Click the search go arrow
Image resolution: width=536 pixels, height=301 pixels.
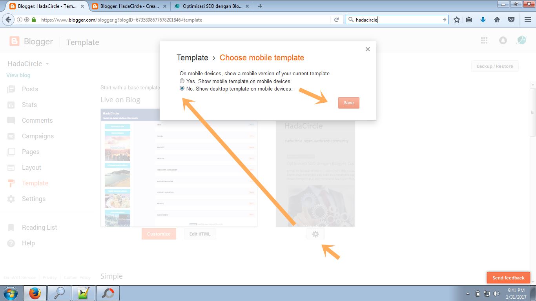(444, 20)
